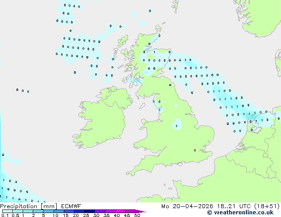Viewport: 281px width, 217px height.
Task: Click the legend value '25'
Action: (x=86, y=215)
